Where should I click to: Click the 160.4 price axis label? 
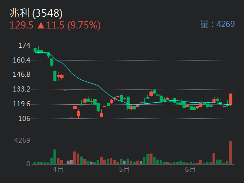21,60
